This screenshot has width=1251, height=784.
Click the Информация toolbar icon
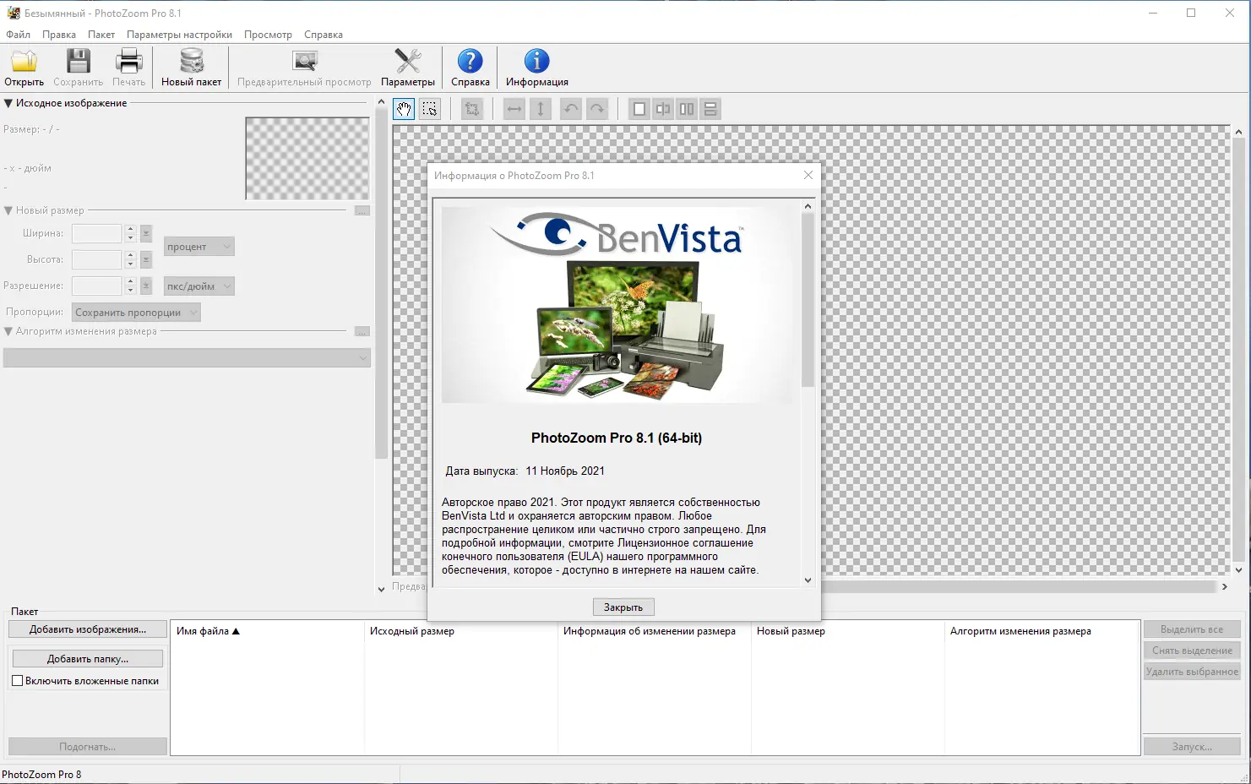537,62
